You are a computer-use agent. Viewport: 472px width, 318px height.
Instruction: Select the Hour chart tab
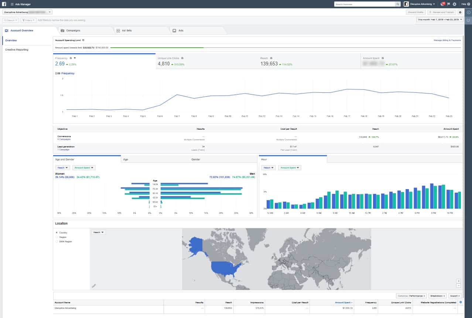(x=293, y=159)
